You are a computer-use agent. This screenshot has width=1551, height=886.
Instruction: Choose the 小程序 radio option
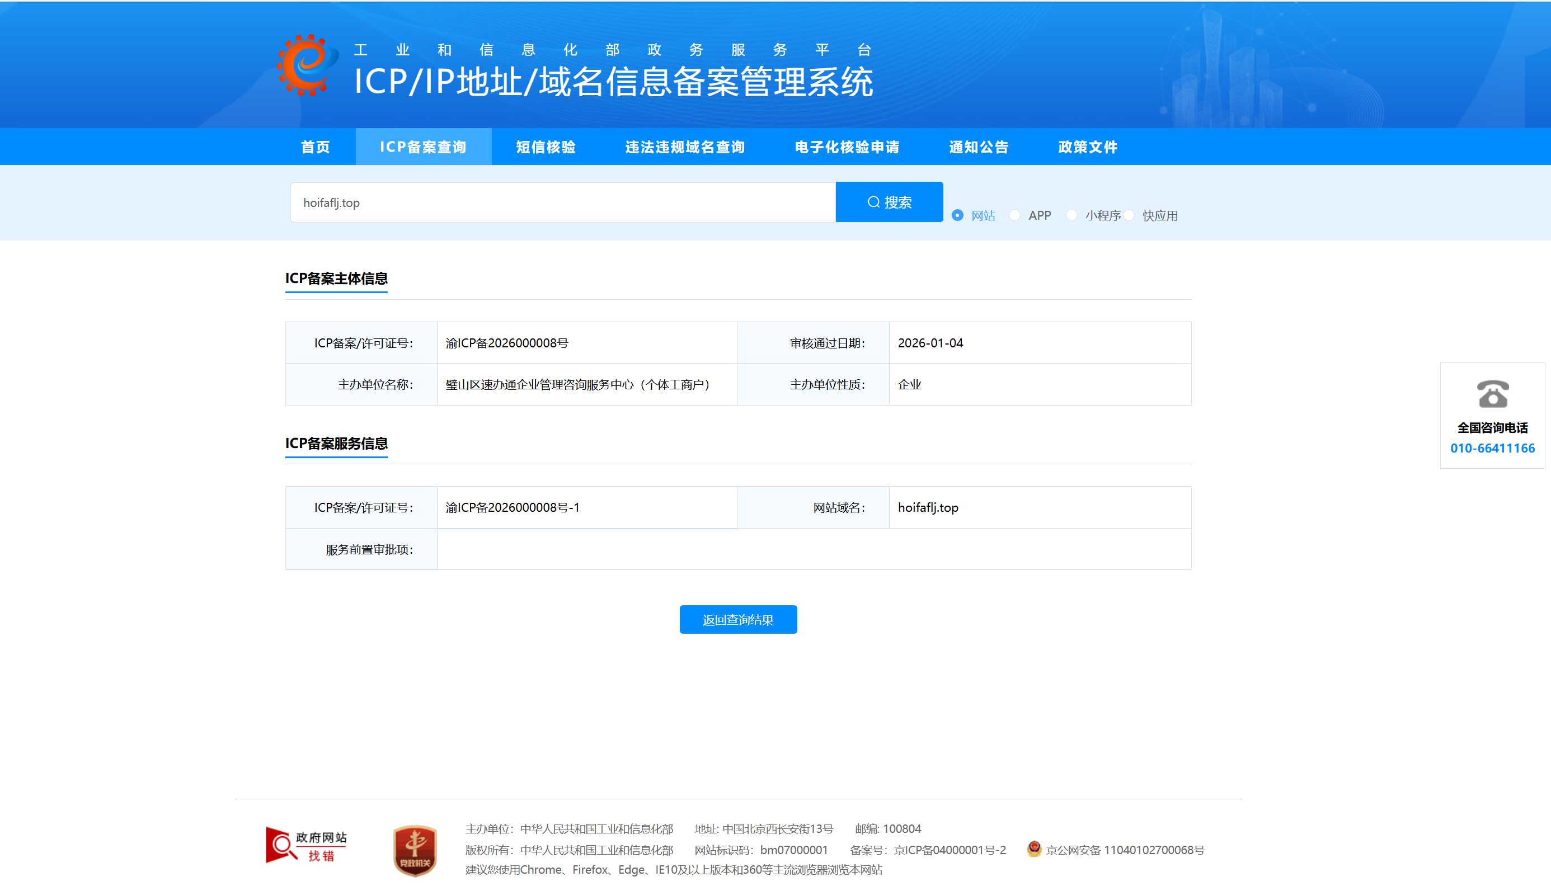(1072, 215)
